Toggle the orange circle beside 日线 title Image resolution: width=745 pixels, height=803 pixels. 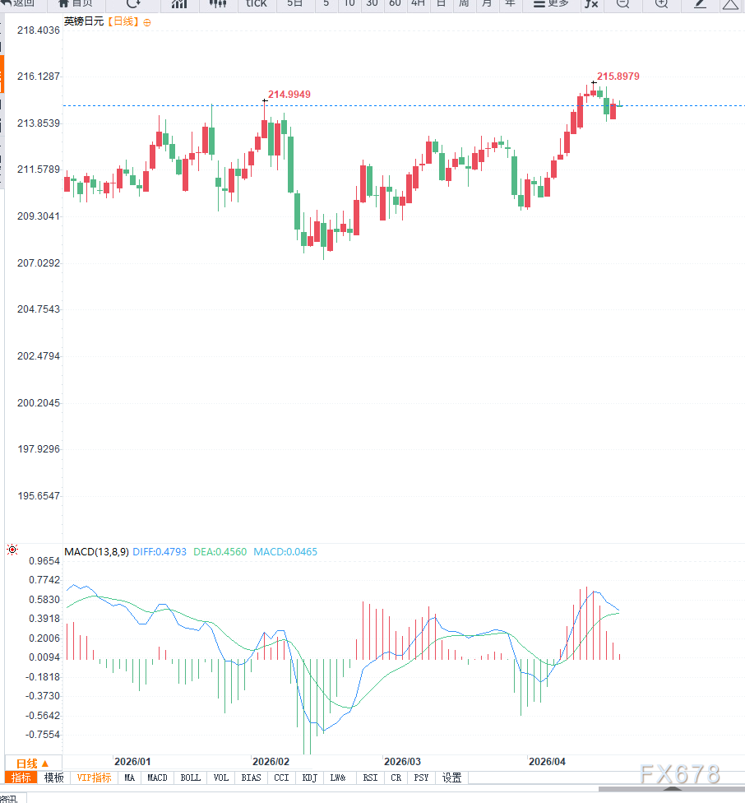[147, 23]
